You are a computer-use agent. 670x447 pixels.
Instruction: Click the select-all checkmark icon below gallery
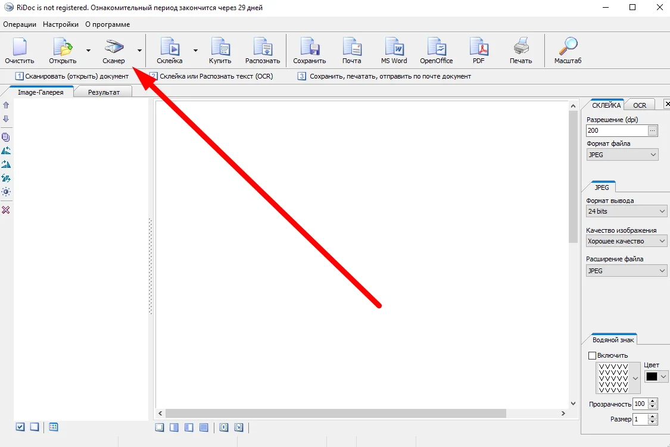pyautogui.click(x=20, y=427)
